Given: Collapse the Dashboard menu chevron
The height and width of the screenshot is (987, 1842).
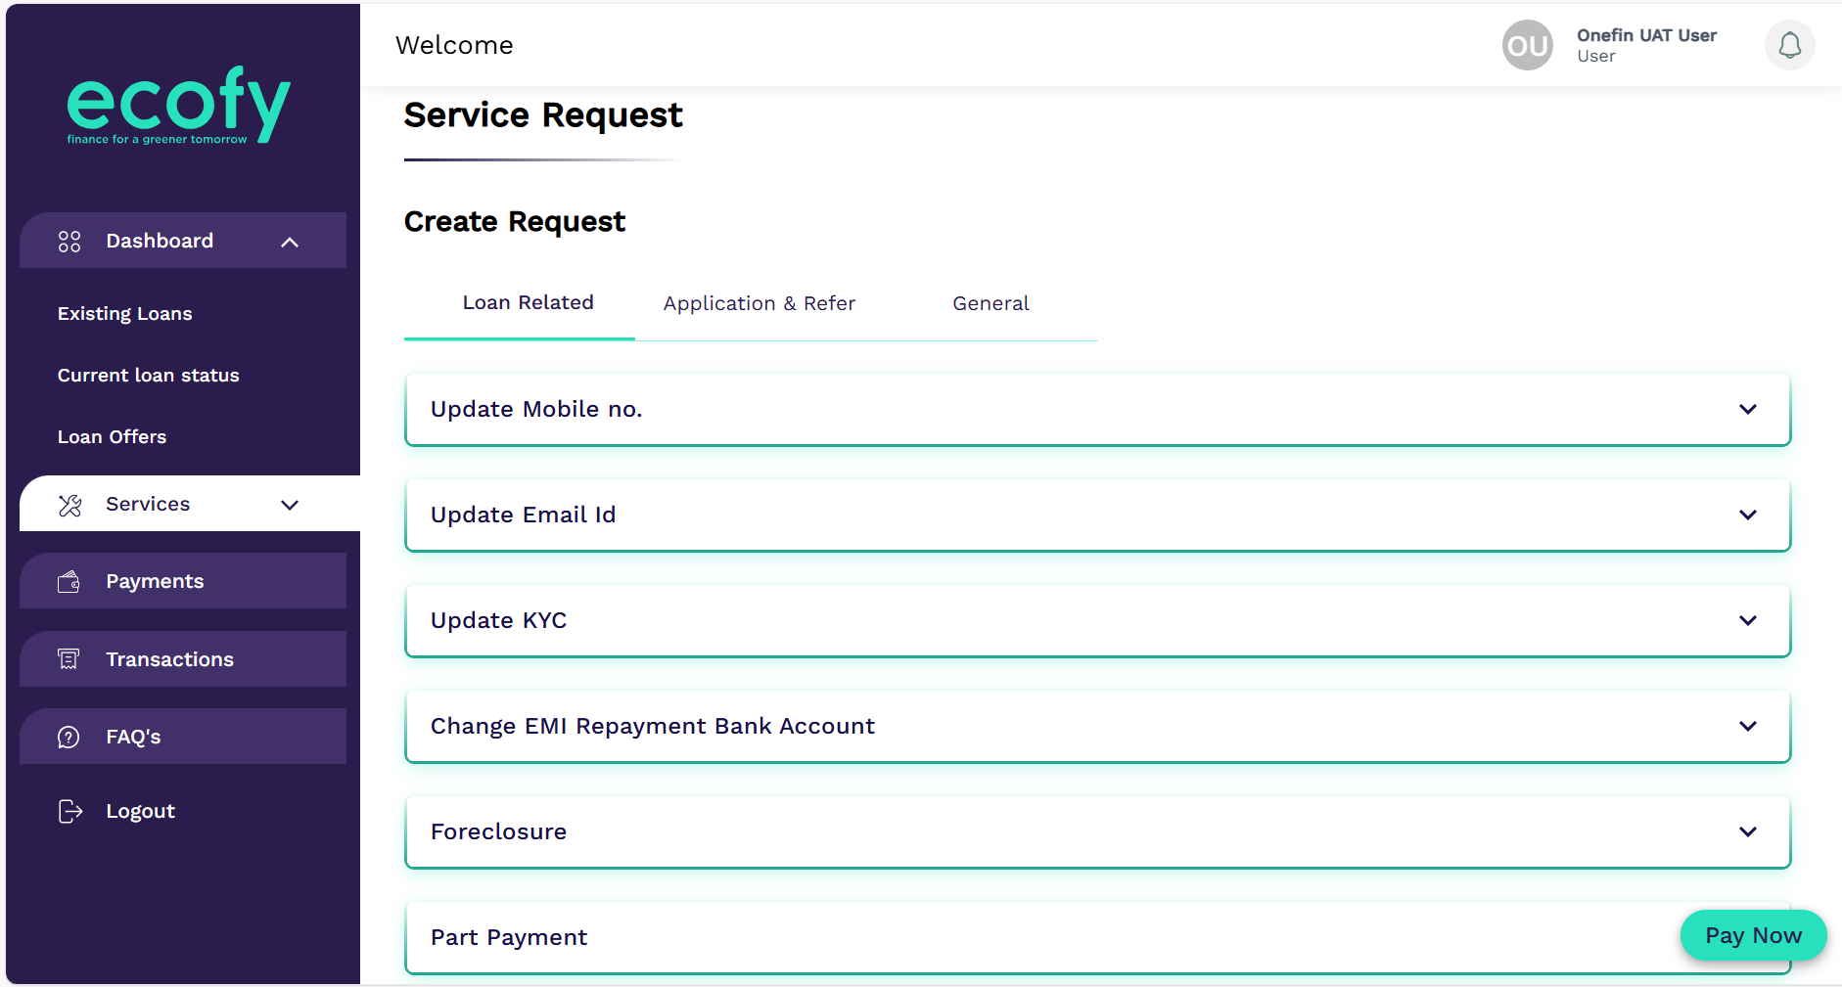Looking at the screenshot, I should pyautogui.click(x=290, y=242).
